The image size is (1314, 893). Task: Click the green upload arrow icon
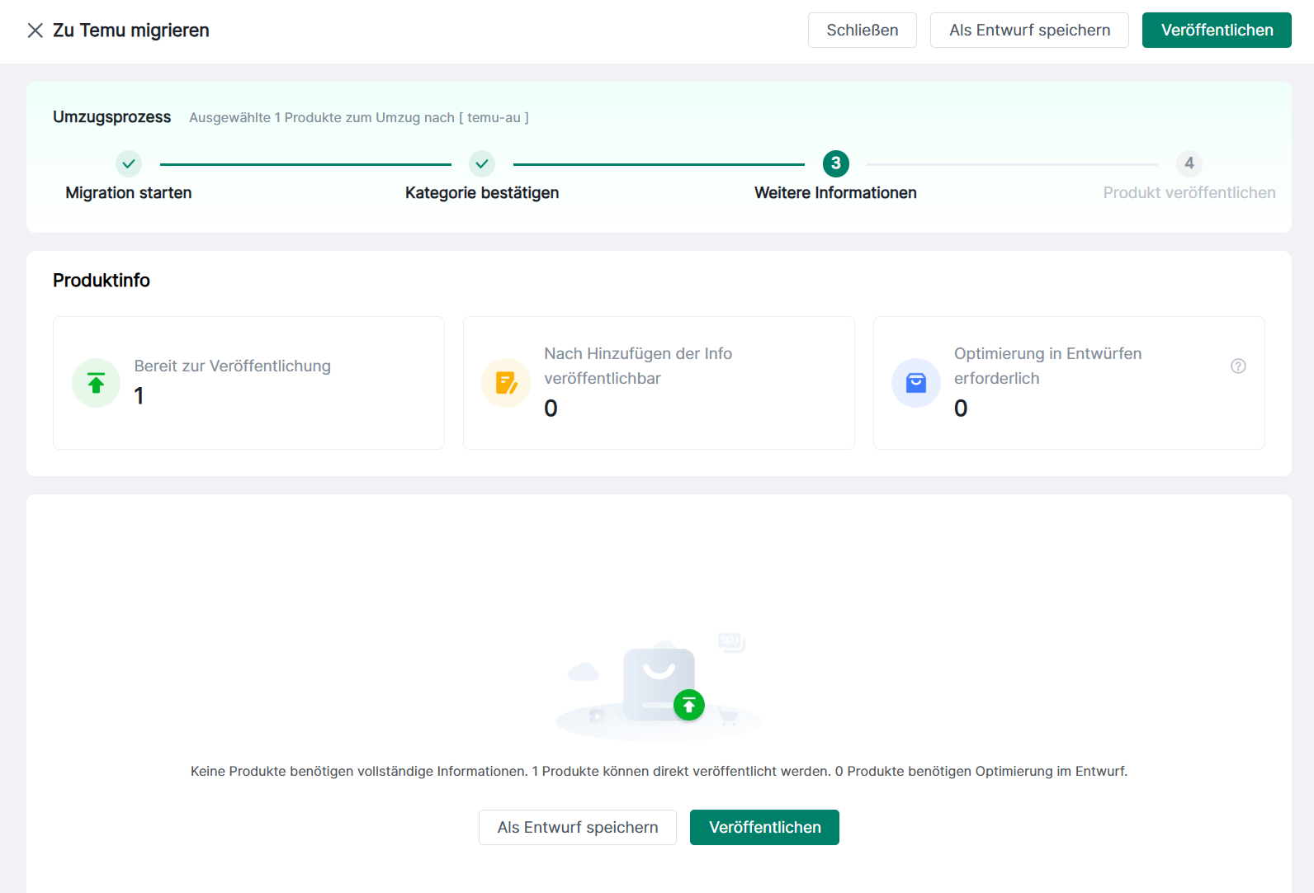click(96, 383)
